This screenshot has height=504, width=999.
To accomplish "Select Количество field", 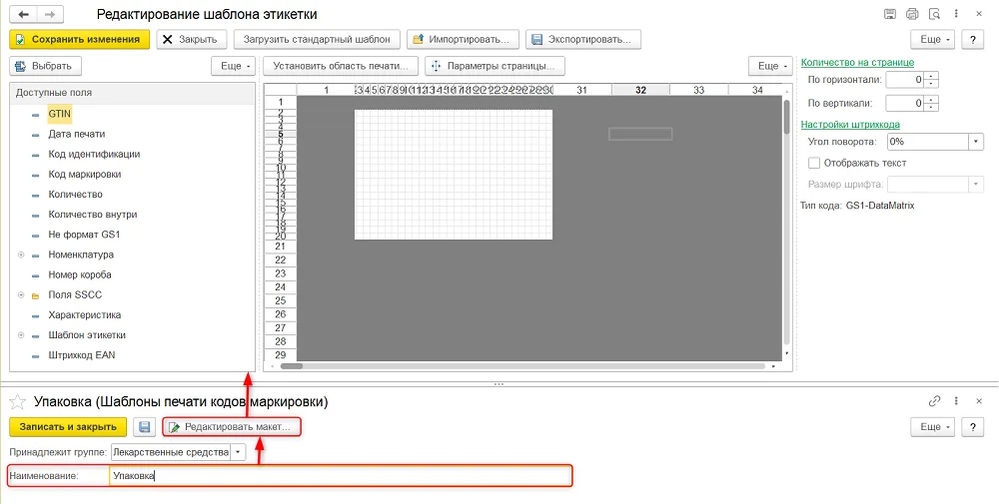I will pyautogui.click(x=75, y=194).
